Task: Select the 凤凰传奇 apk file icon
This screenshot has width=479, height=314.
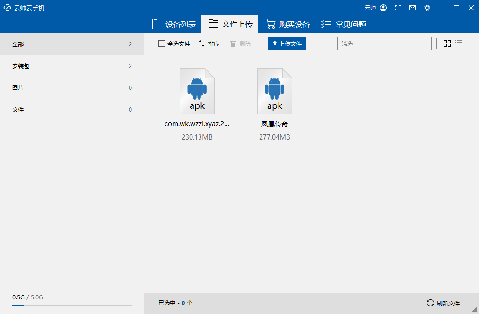Action: click(x=275, y=91)
